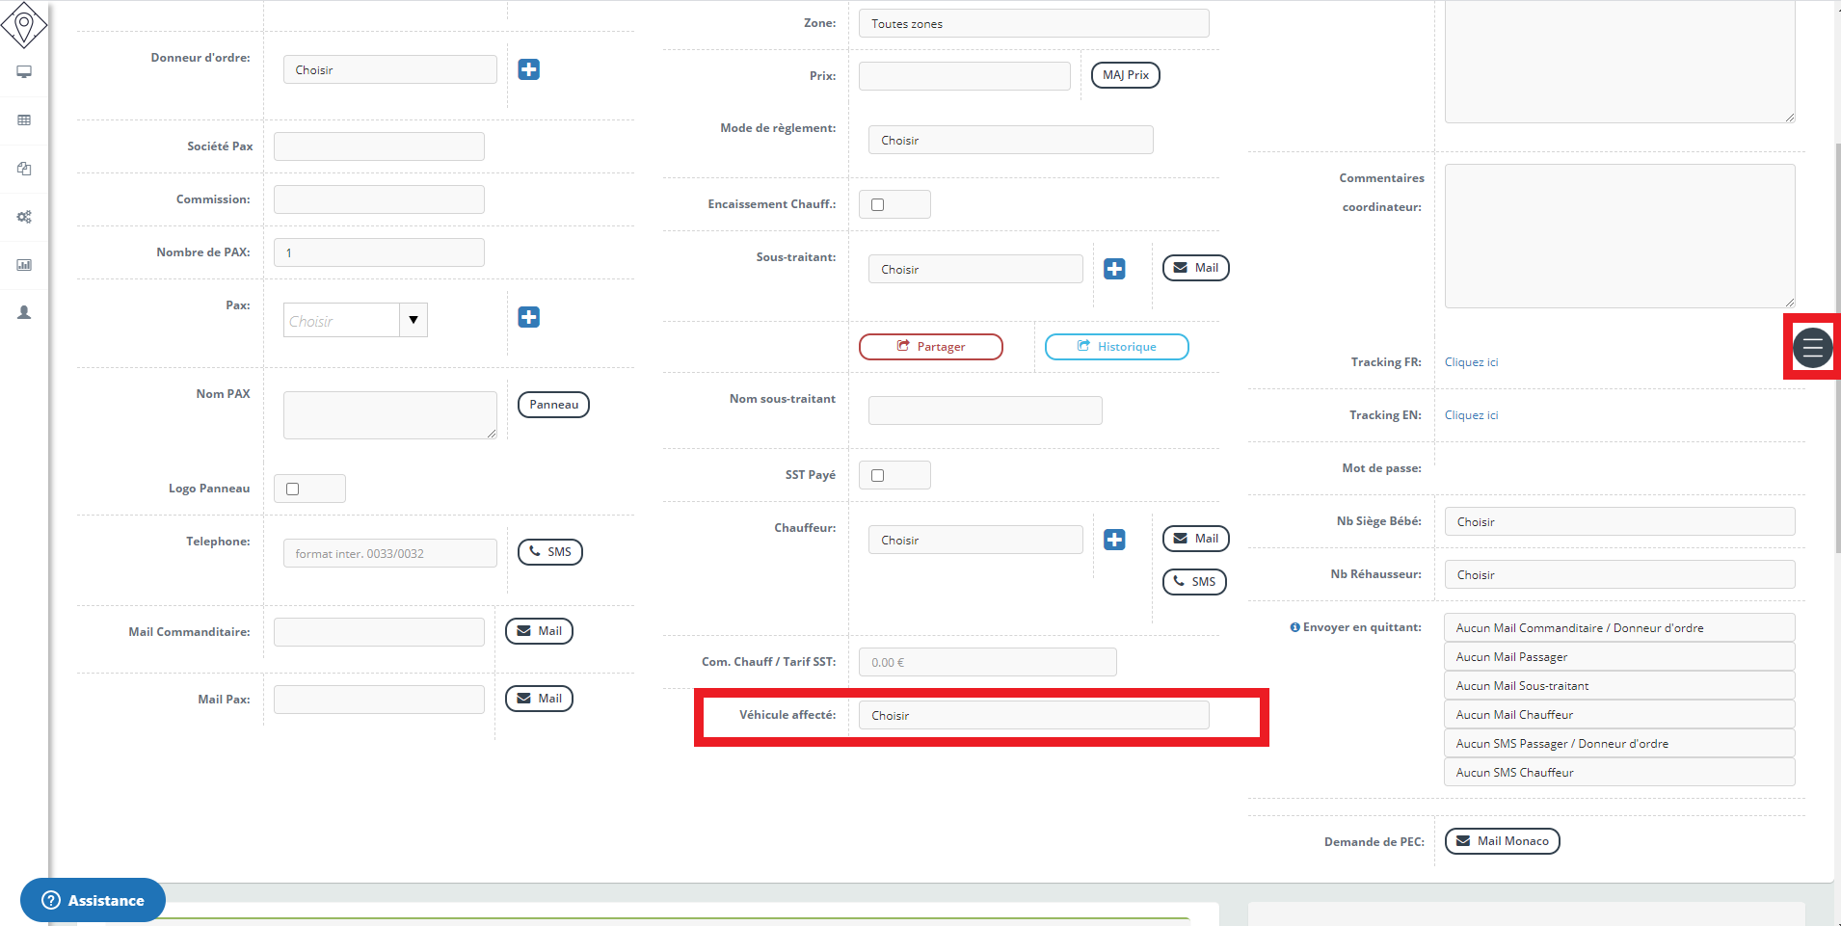
Task: Click the round hamburger menu button
Action: click(x=1812, y=347)
